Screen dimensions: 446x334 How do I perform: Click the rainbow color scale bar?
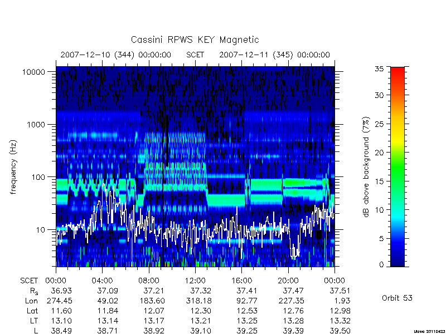click(x=397, y=166)
